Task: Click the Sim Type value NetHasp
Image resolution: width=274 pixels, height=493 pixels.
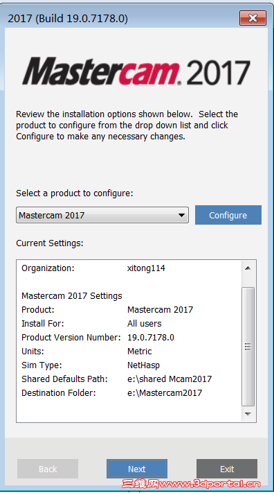Action: pos(143,365)
